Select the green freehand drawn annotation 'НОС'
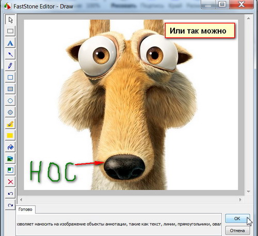 pos(53,172)
